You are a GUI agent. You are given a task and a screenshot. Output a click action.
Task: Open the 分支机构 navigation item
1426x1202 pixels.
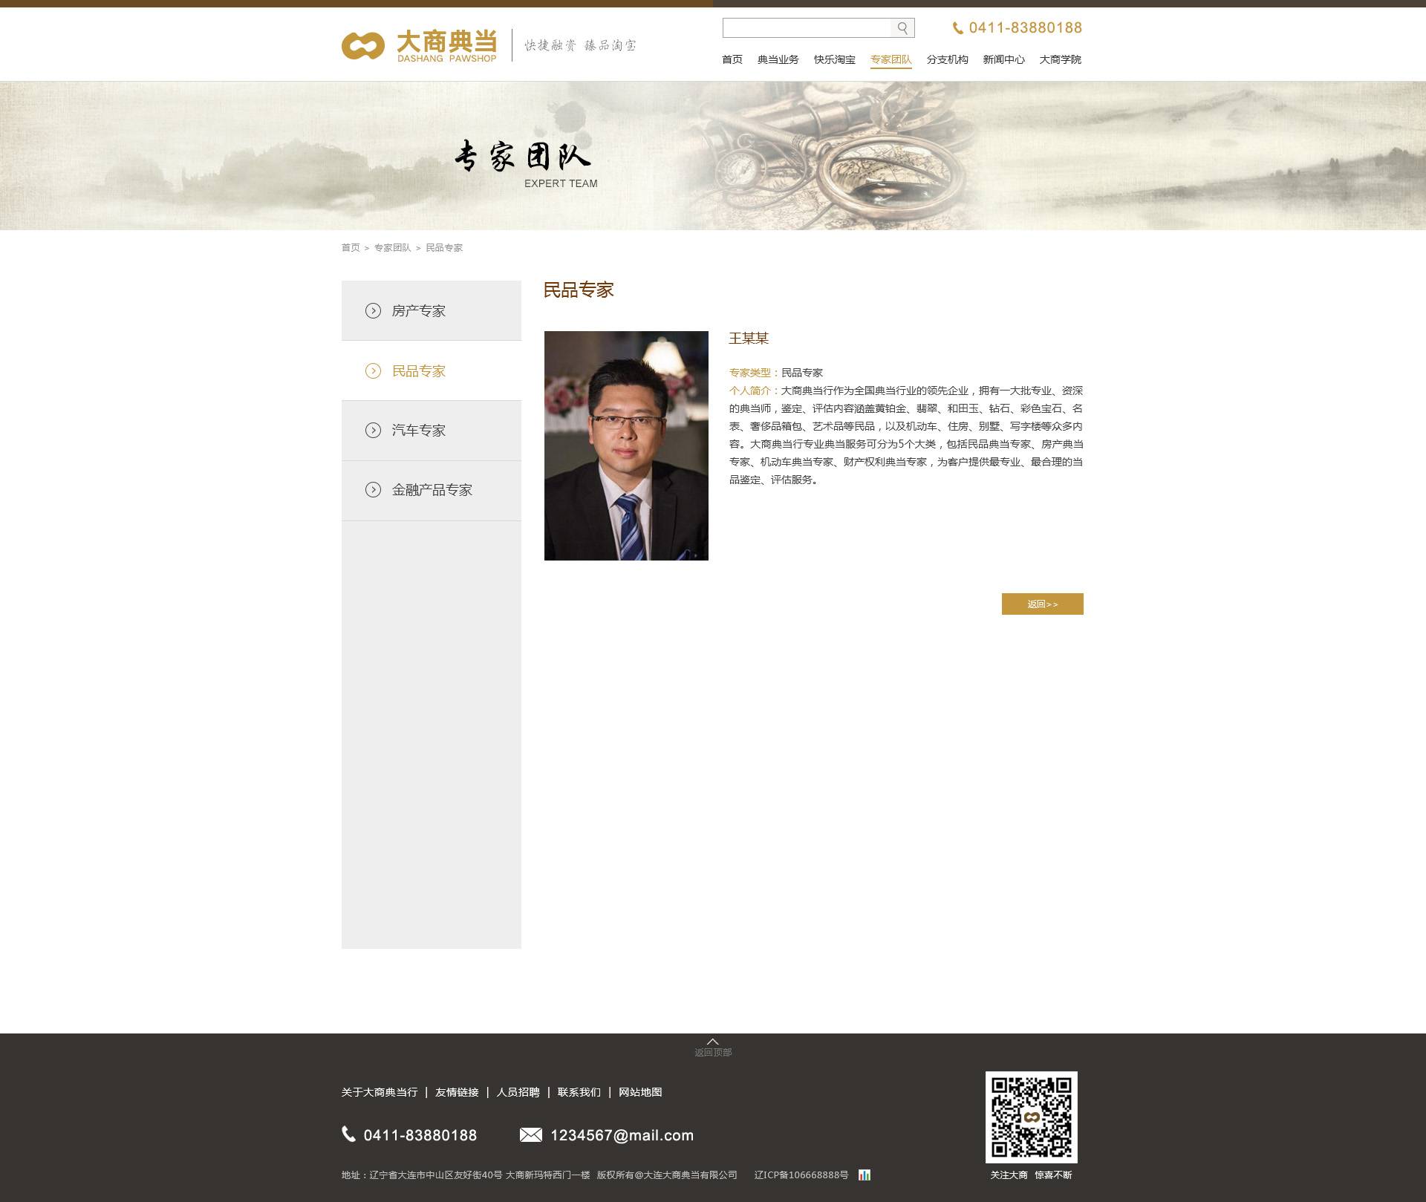947,59
